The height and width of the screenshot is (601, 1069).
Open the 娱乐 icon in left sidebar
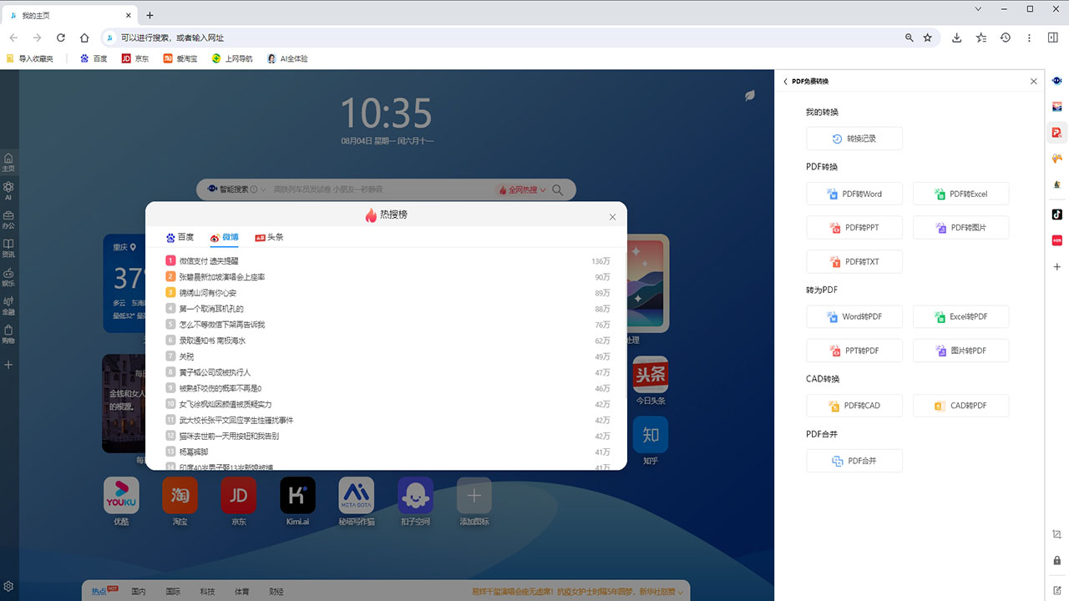(8, 279)
